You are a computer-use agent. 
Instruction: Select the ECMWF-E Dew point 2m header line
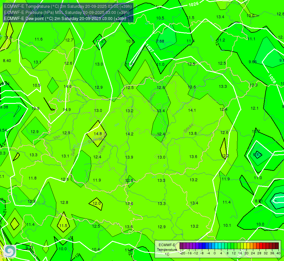[65, 19]
